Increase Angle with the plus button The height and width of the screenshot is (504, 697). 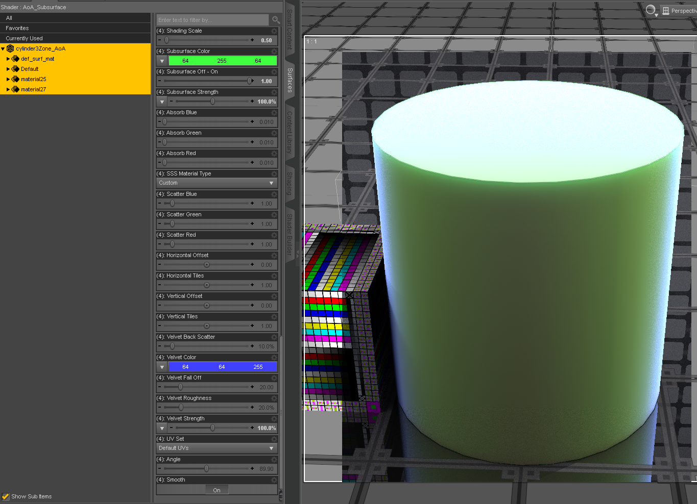point(252,469)
